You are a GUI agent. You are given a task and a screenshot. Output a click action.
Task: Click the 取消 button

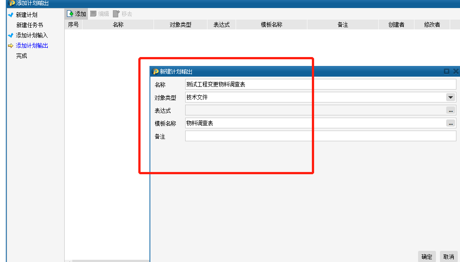(x=448, y=257)
